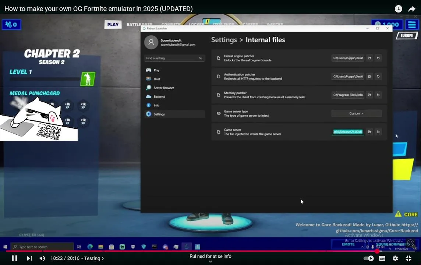The image size is (421, 265).
Task: Browse for the Unreal engine patcher file
Action: pos(369,58)
